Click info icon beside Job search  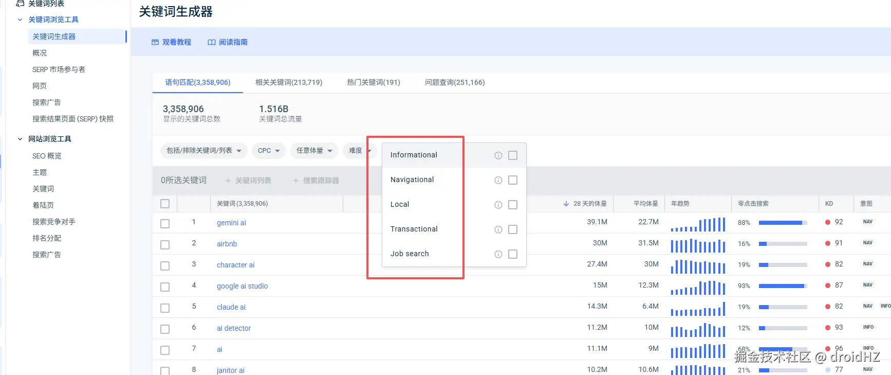click(x=498, y=254)
